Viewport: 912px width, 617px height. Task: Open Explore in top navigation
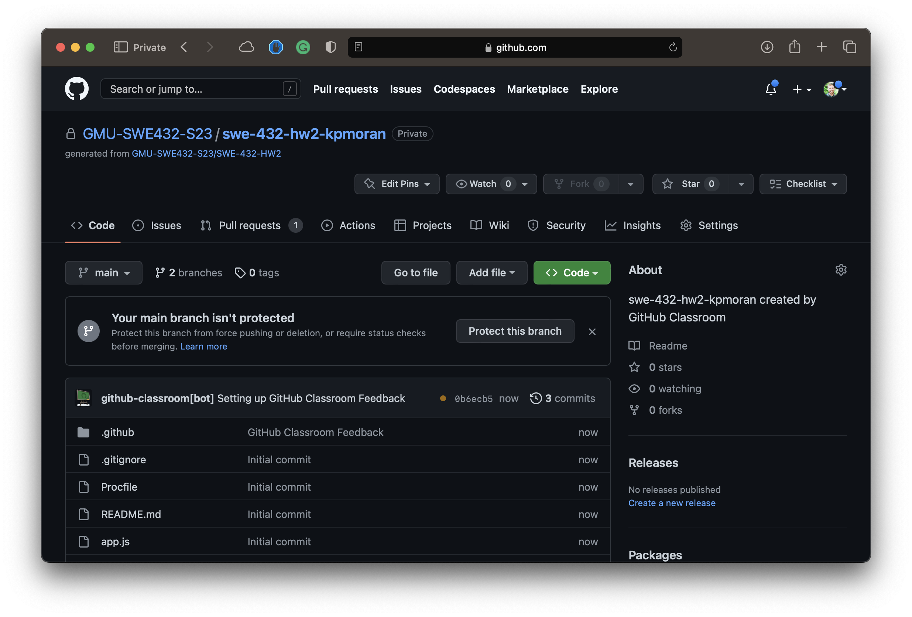(x=599, y=89)
